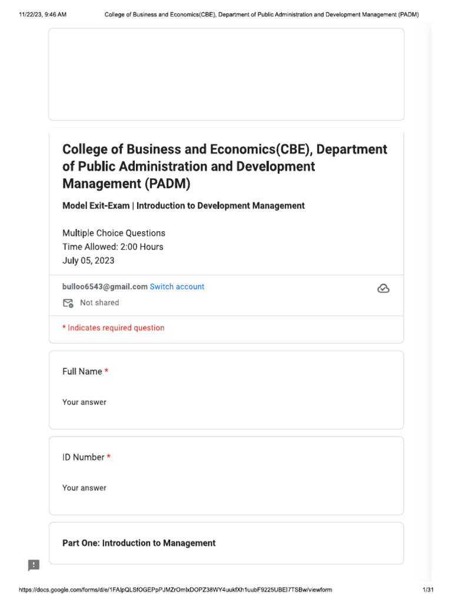Click 'Time Allowed: 2:00 Hours' text
This screenshot has width=452, height=603.
point(112,247)
